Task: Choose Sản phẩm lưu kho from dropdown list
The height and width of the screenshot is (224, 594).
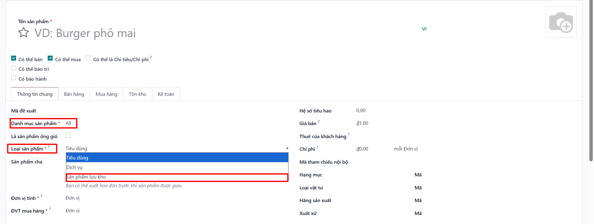Action: [177, 177]
